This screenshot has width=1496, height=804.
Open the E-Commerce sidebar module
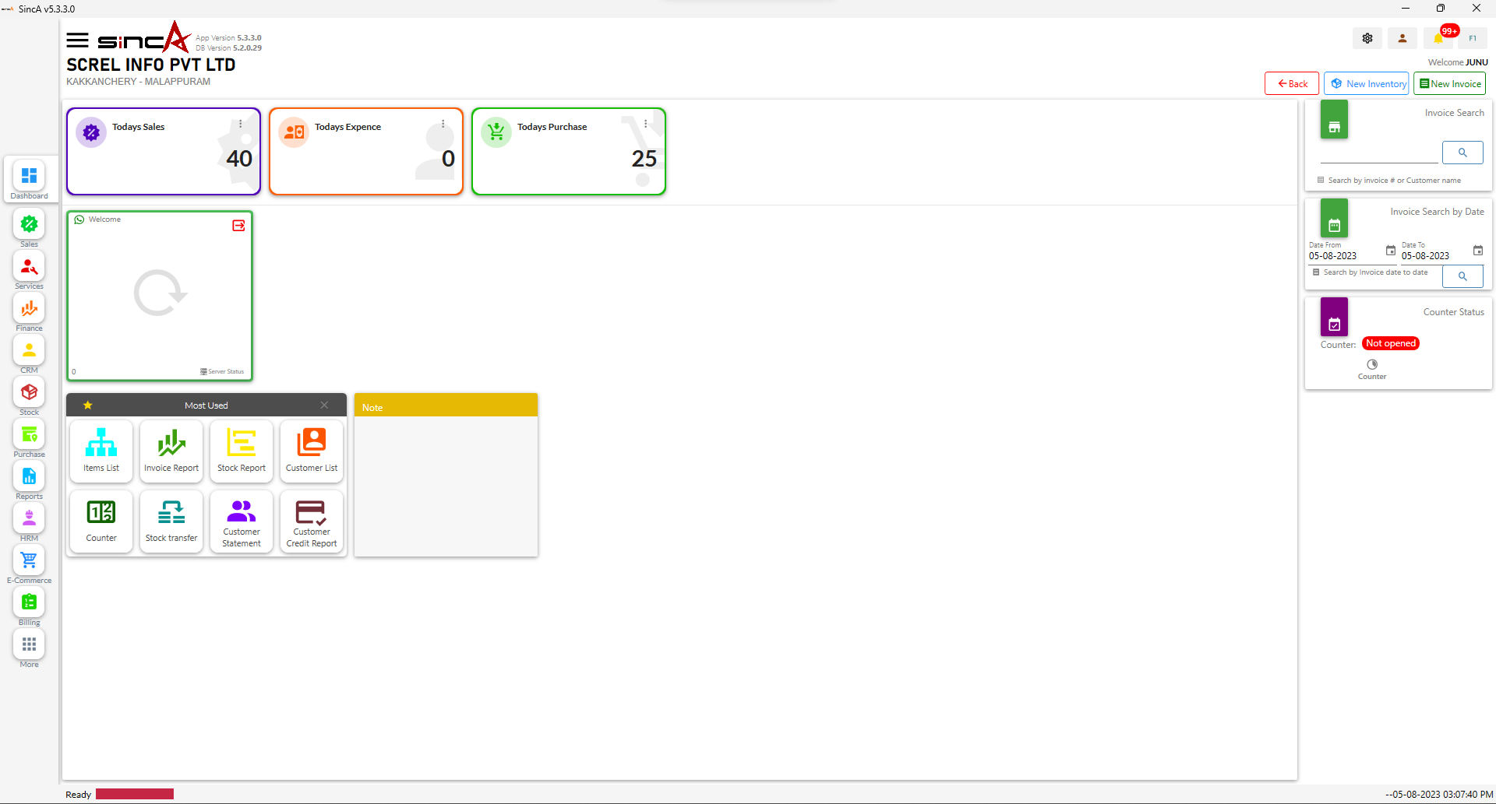[29, 561]
